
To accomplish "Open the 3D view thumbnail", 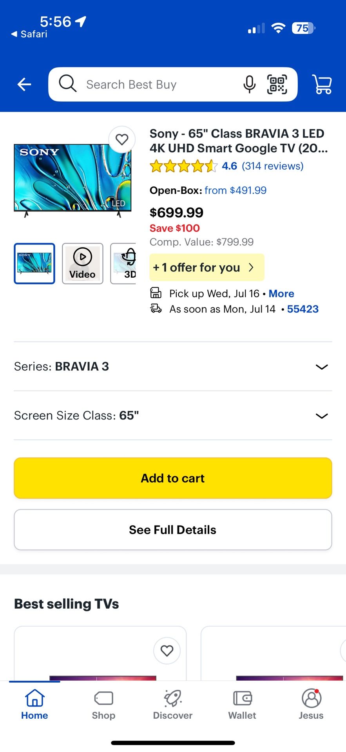I will (x=124, y=263).
